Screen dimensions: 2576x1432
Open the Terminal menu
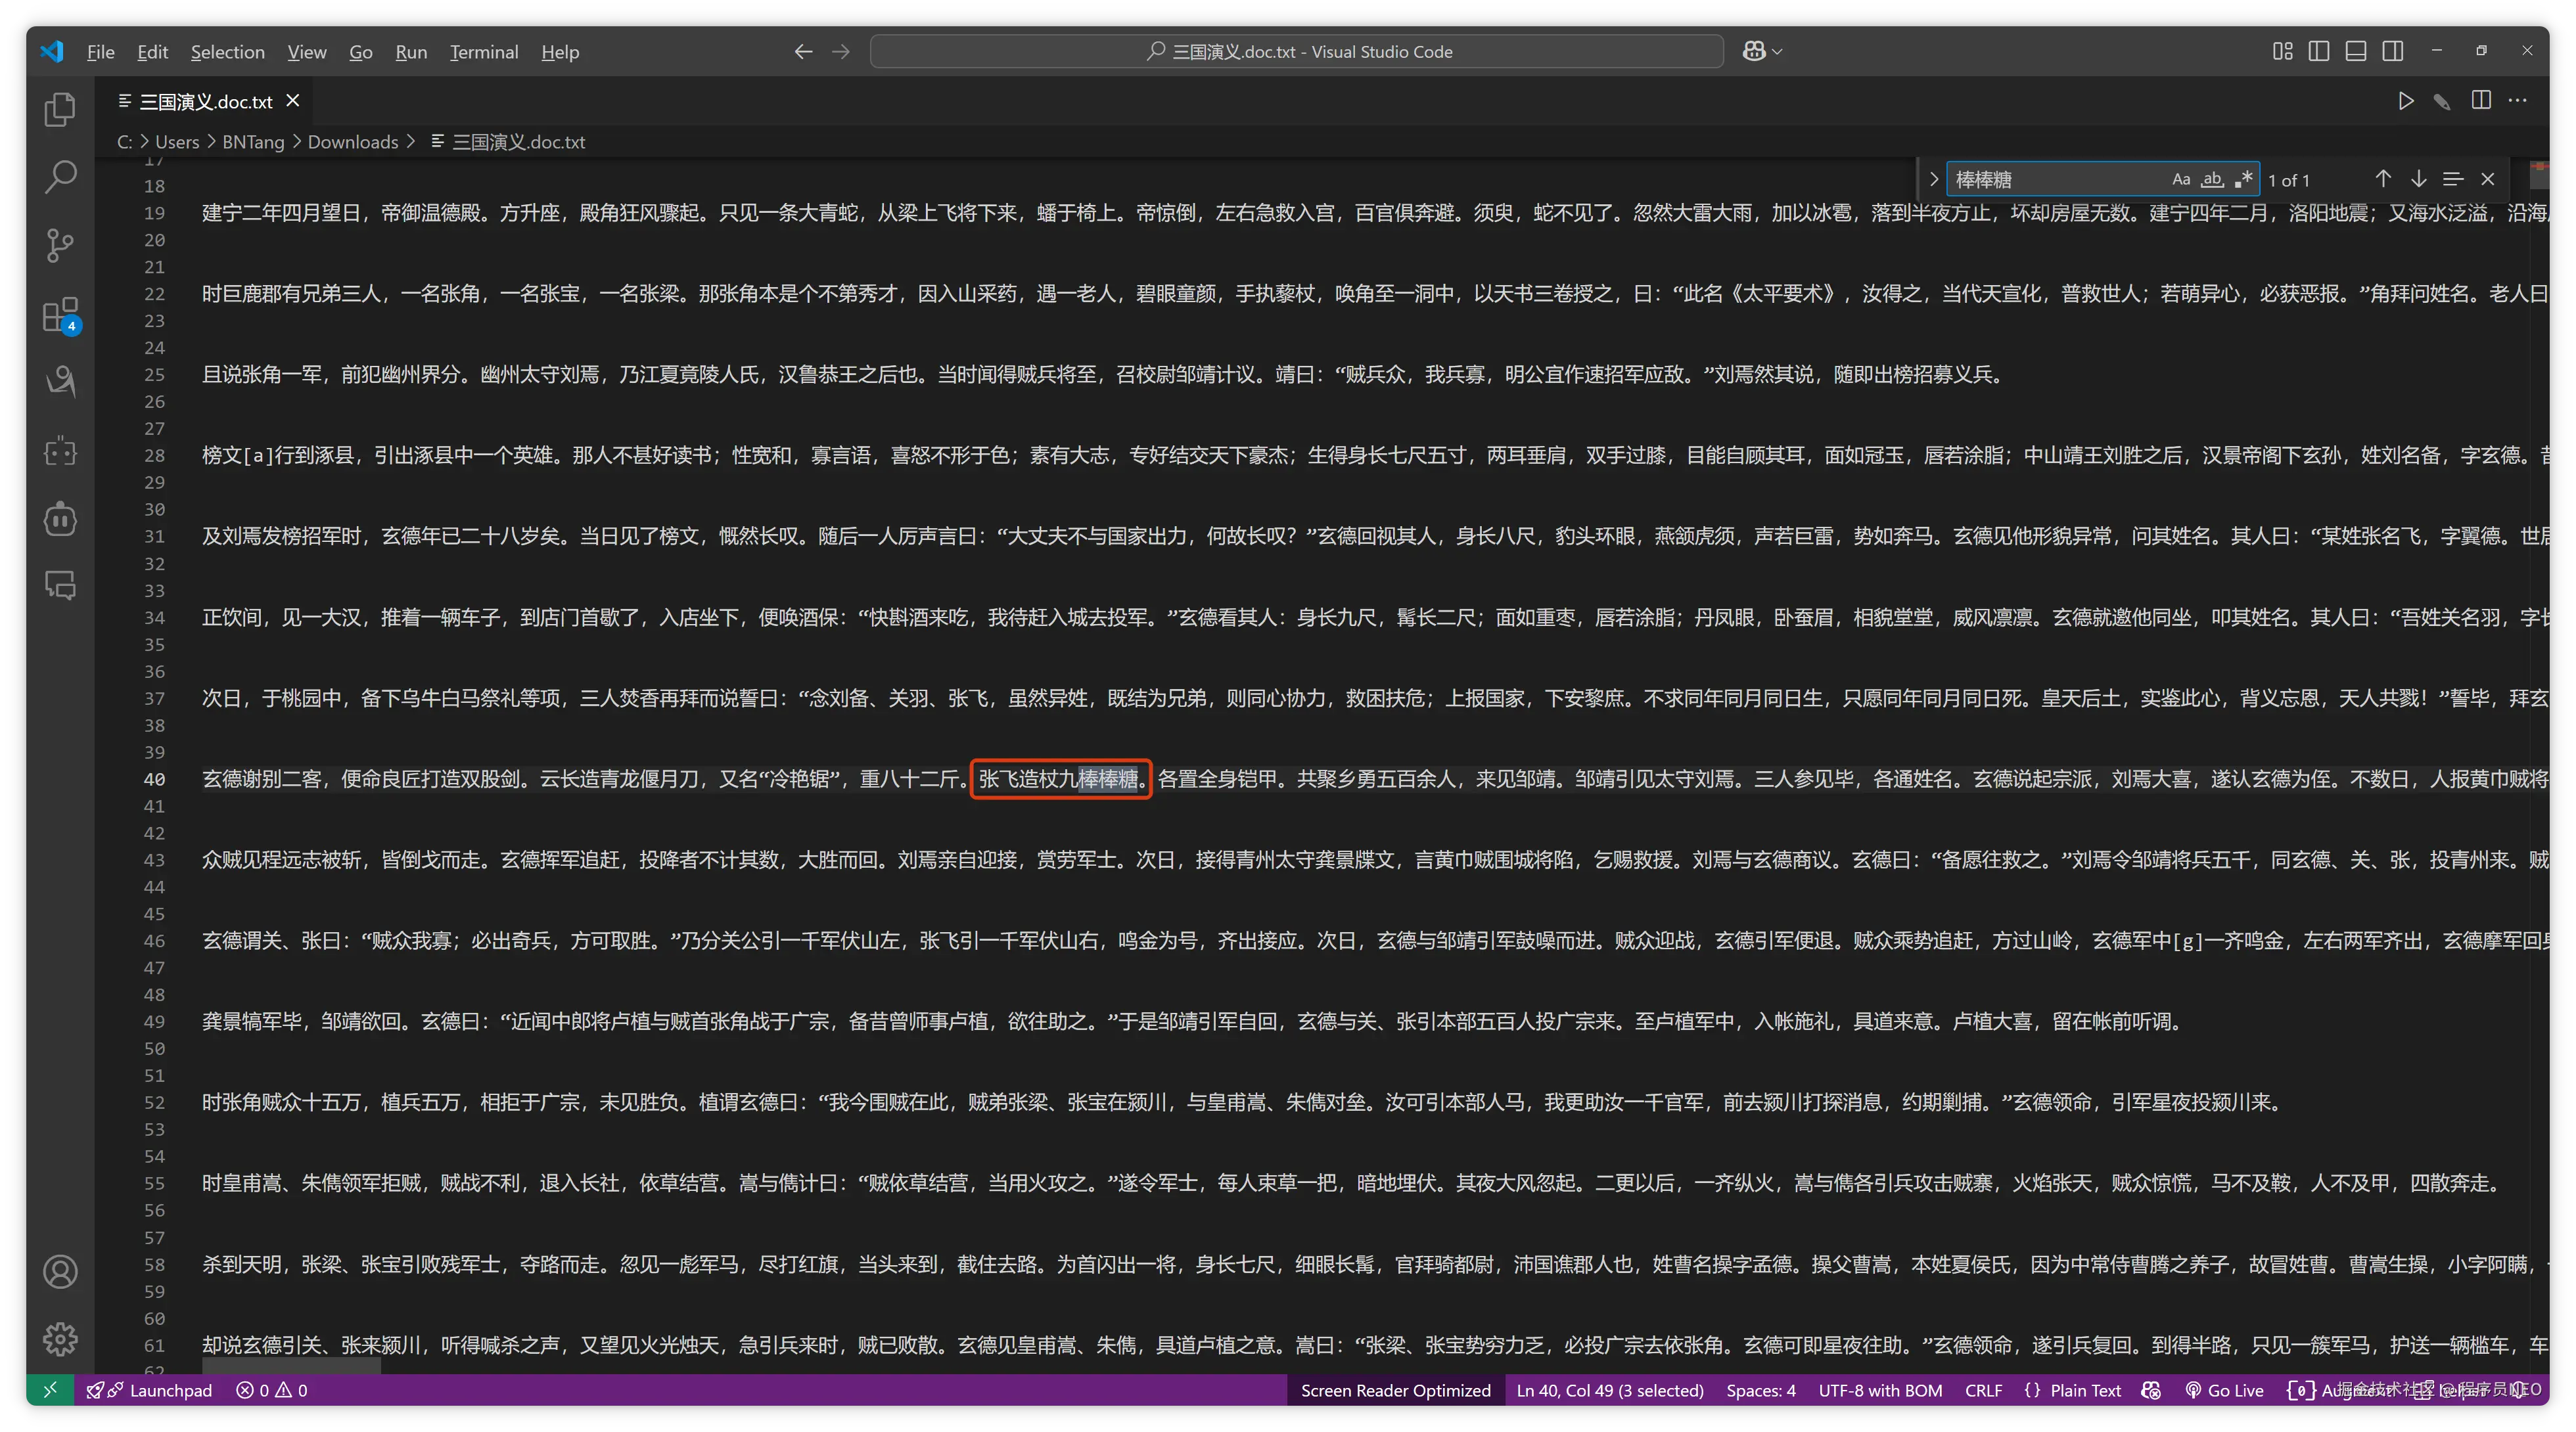[483, 52]
